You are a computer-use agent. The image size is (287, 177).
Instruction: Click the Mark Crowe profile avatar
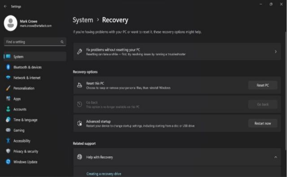pyautogui.click(x=11, y=23)
